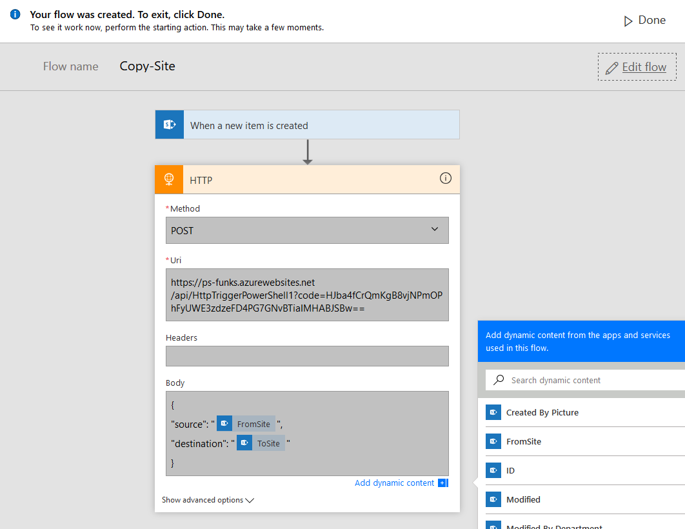Image resolution: width=685 pixels, height=529 pixels.
Task: Open the Method POST dropdown
Action: coord(307,230)
